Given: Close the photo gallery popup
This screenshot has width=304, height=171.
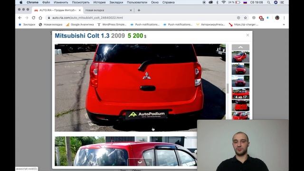Looking at the screenshot, I should click(x=247, y=35).
